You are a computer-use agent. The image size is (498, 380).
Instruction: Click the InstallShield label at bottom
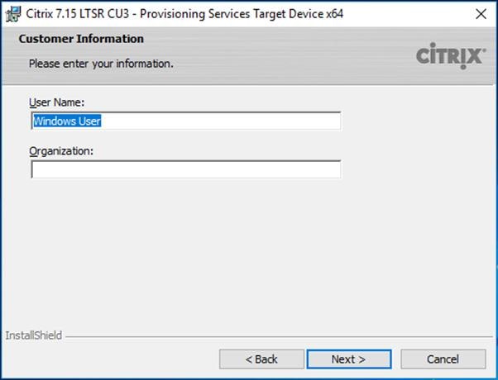coord(34,335)
